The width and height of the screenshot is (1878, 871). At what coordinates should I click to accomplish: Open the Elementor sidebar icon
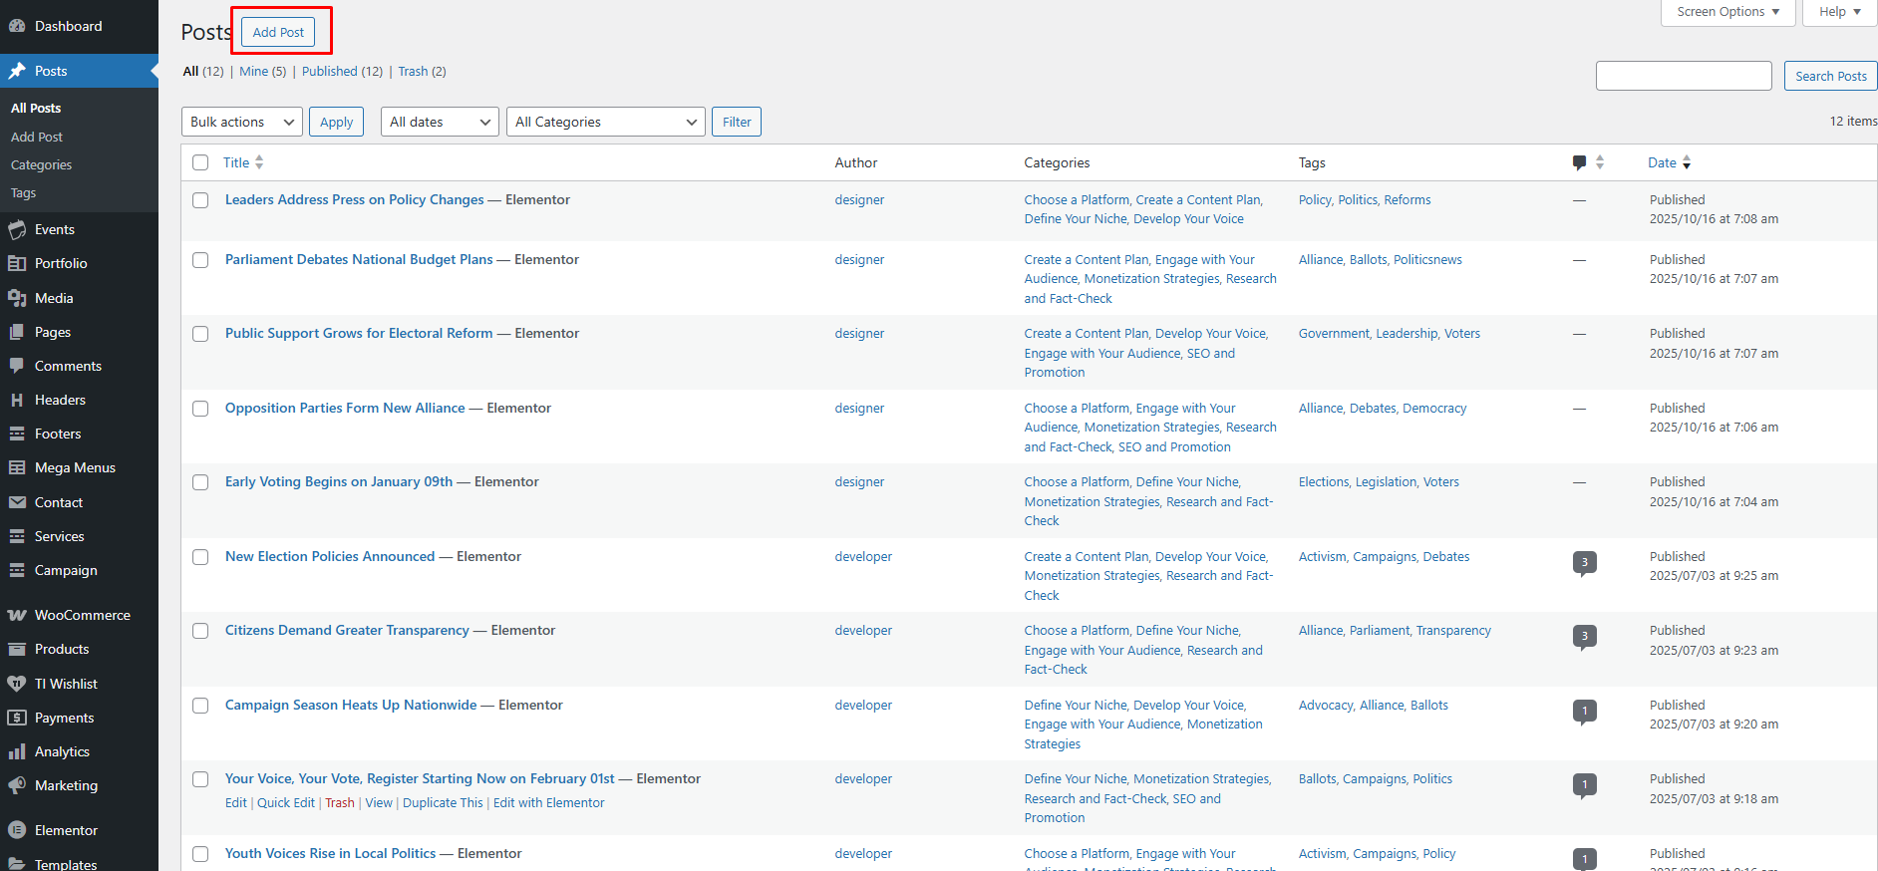point(17,830)
